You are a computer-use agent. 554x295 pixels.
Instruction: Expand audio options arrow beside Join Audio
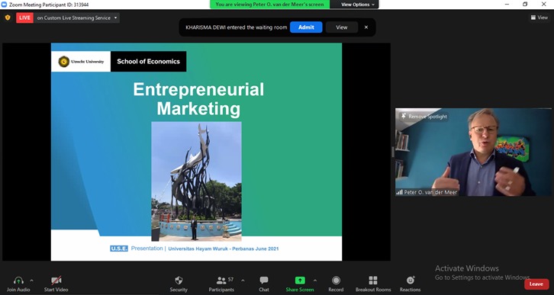pyautogui.click(x=31, y=281)
